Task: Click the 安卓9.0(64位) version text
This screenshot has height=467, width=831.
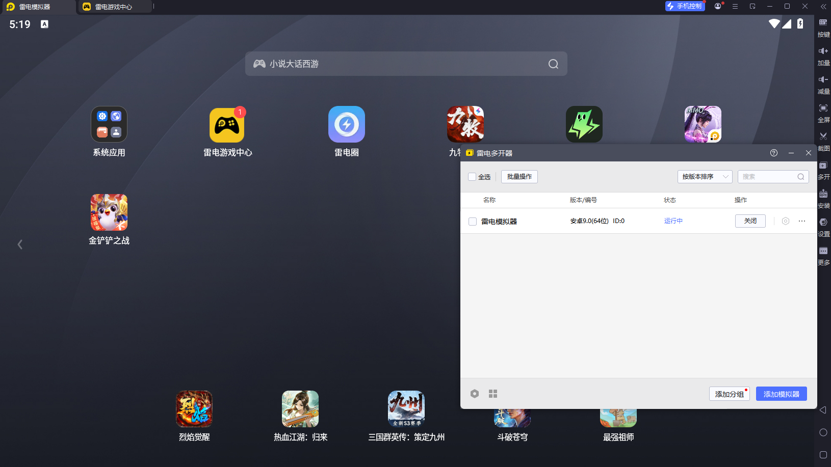Action: [589, 221]
